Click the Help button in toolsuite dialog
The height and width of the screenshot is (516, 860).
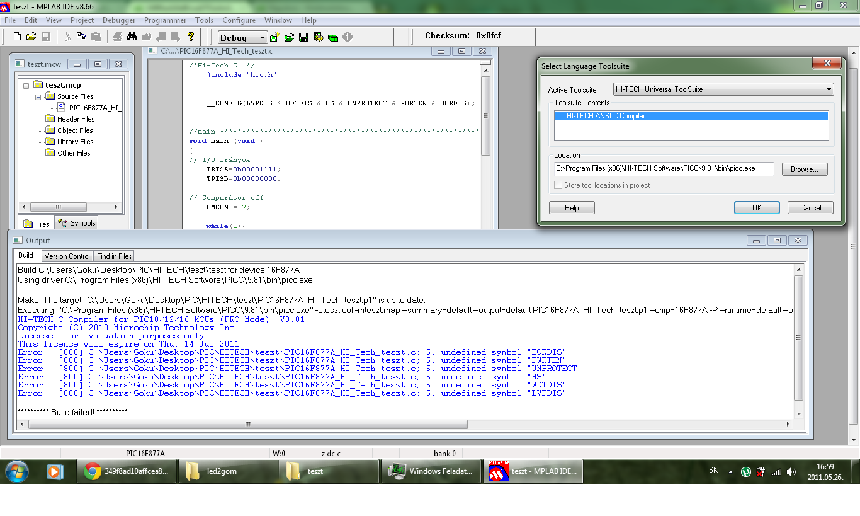[572, 208]
